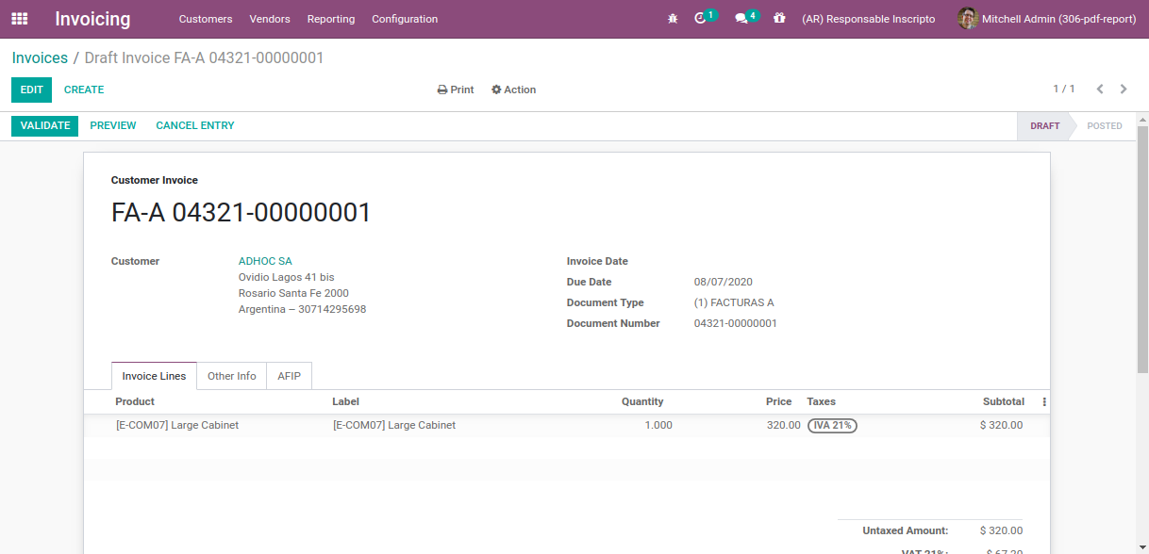Screen dimensions: 1149x554
Task: Open the Customers menu
Action: (x=206, y=19)
